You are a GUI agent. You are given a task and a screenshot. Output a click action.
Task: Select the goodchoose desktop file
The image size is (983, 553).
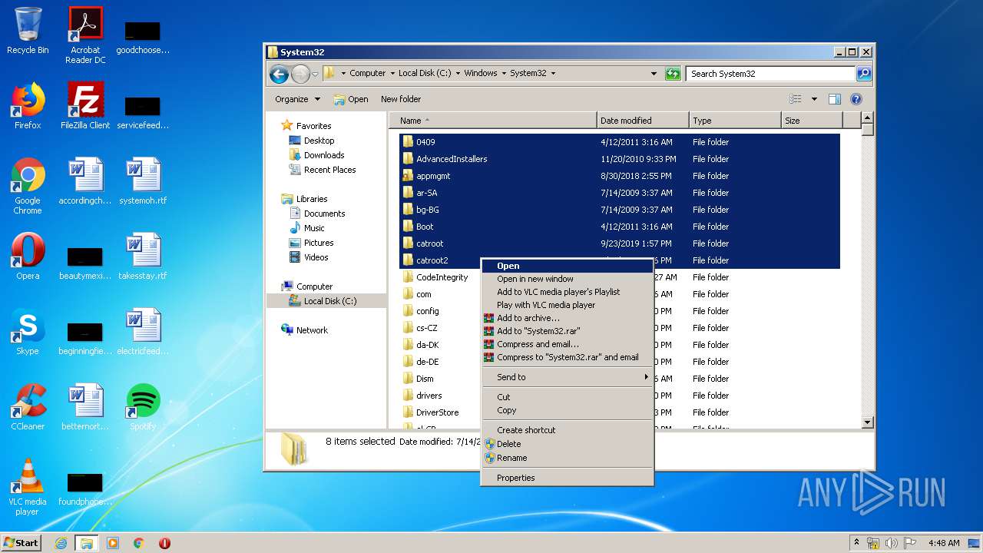tap(143, 35)
